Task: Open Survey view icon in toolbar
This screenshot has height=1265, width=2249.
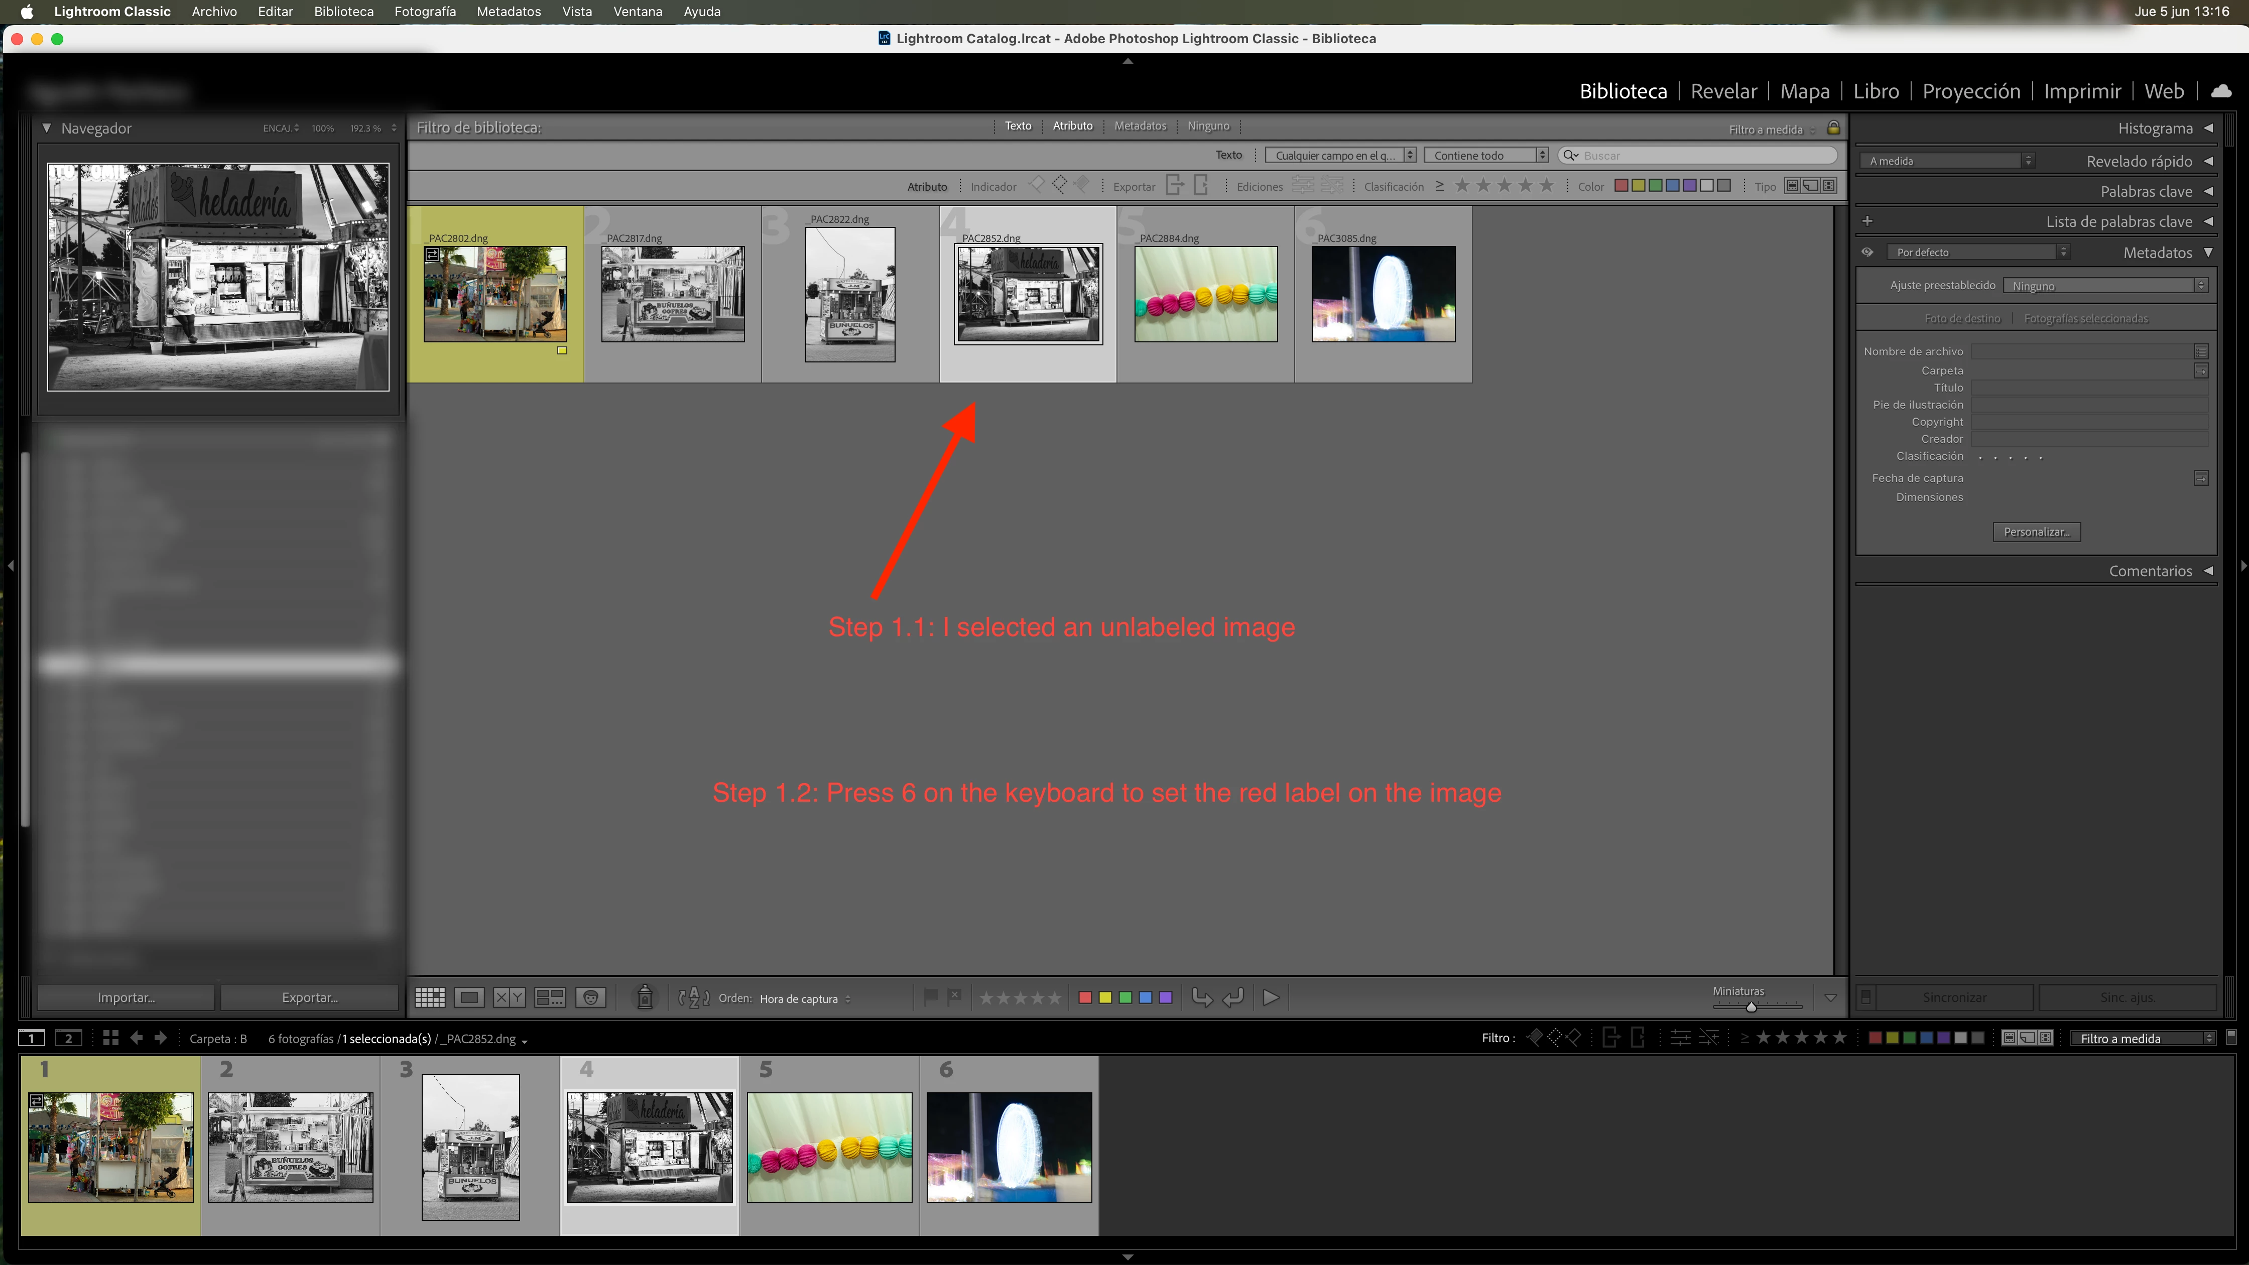Action: (550, 997)
